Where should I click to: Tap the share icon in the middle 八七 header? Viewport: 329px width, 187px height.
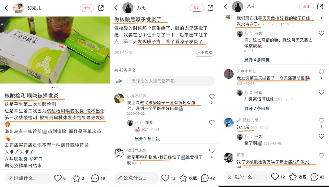(210, 8)
